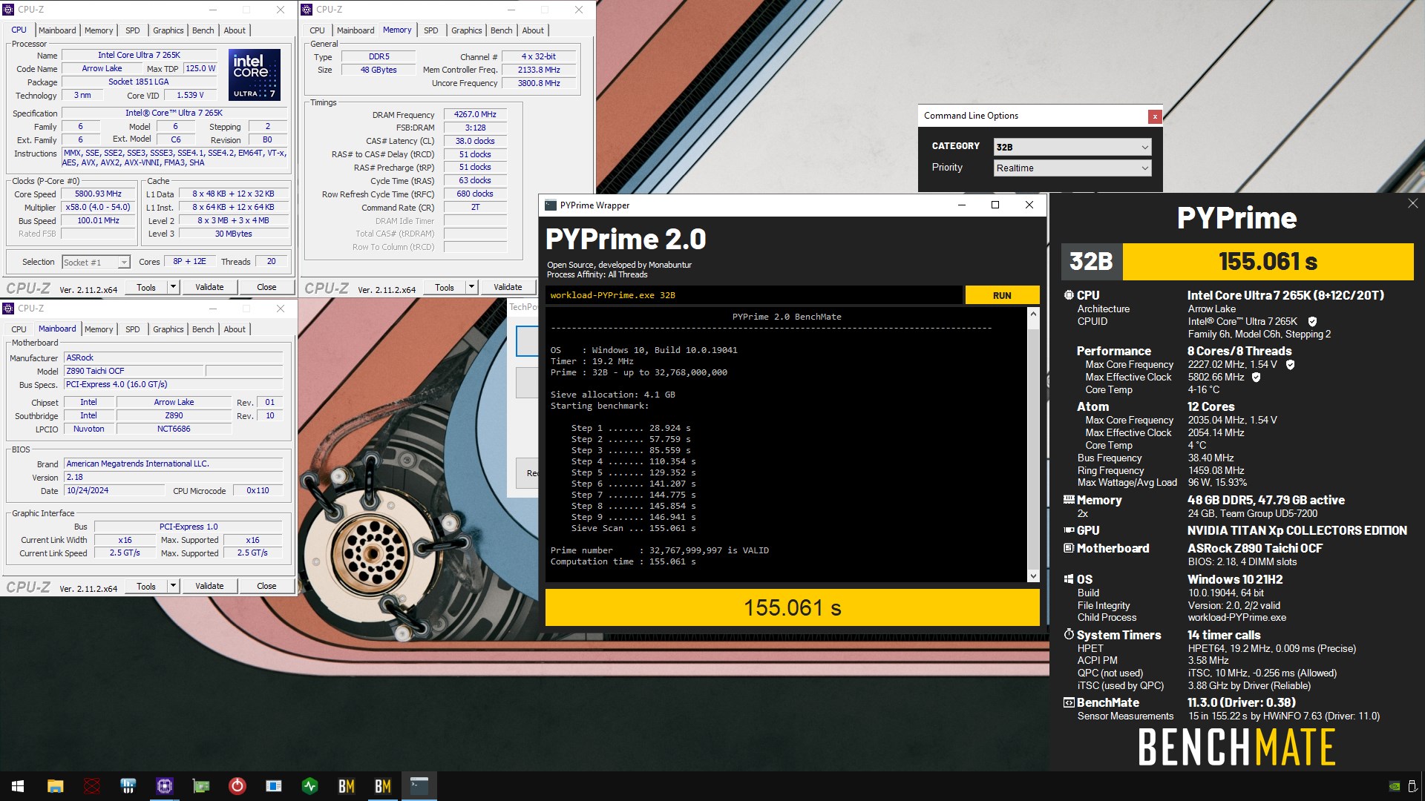
Task: Click NVIDIA icon in system tray
Action: [1394, 786]
